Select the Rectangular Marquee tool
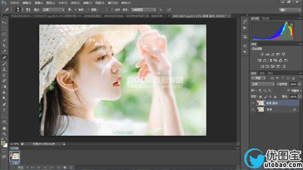Viewport: 303px width, 170px height. (x=4, y=28)
